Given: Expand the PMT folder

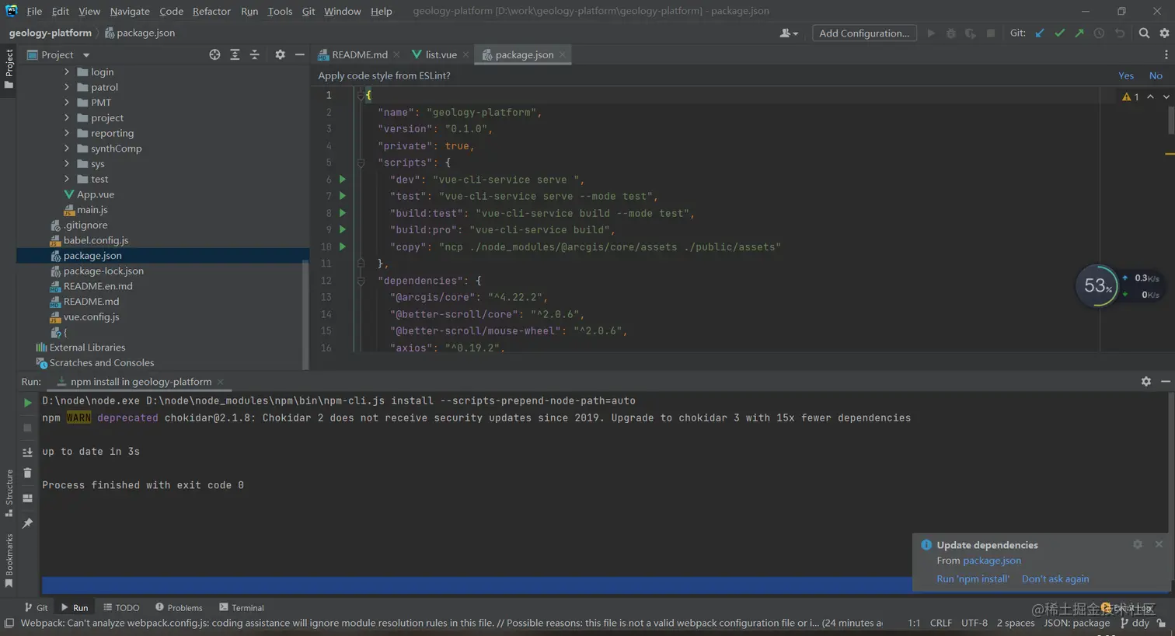Looking at the screenshot, I should click(67, 102).
